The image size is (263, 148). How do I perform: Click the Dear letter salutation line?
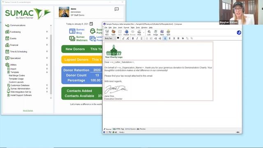point(120,62)
